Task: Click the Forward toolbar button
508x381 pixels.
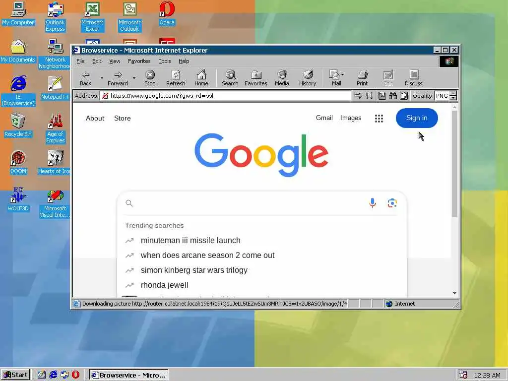Action: (x=118, y=78)
